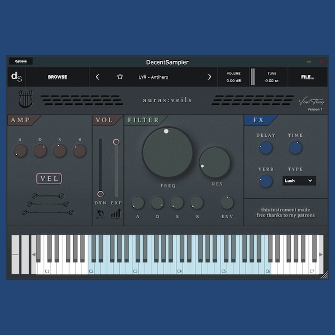Click the DELAY knob in FX
The image size is (335, 335).
tap(266, 147)
